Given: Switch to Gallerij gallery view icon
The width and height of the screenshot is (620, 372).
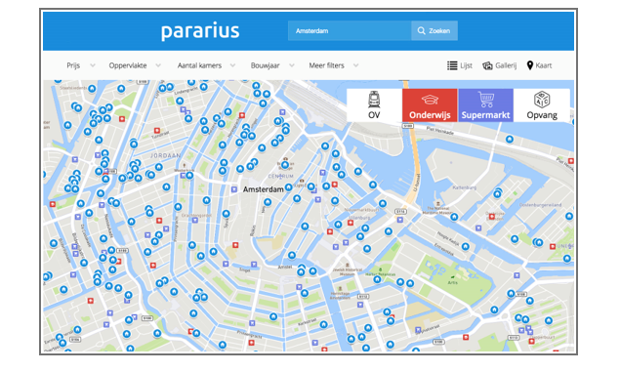Looking at the screenshot, I should tap(487, 65).
